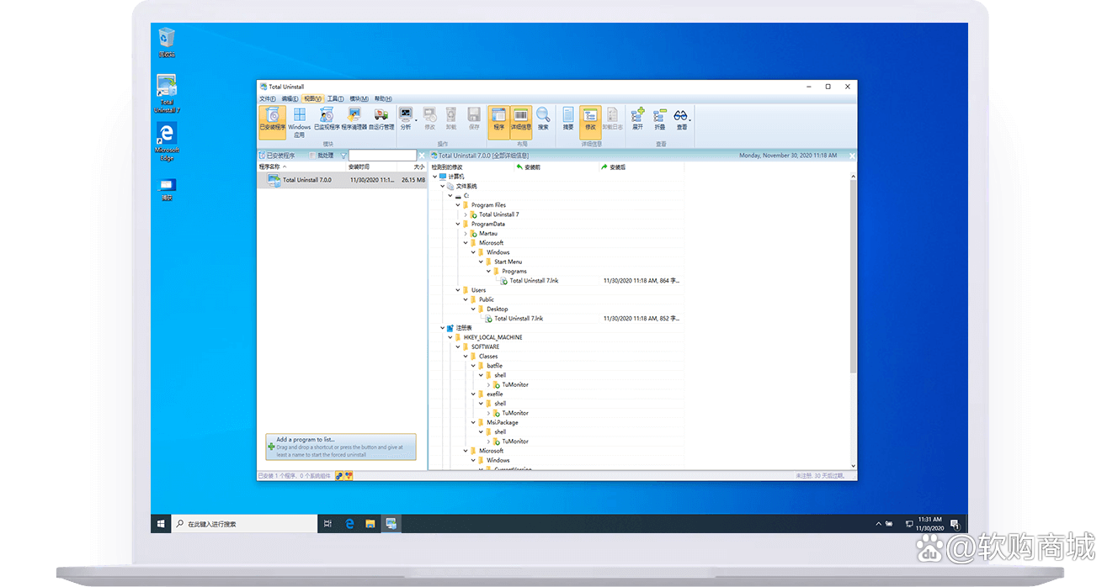Expand the Martau folder

coord(466,234)
